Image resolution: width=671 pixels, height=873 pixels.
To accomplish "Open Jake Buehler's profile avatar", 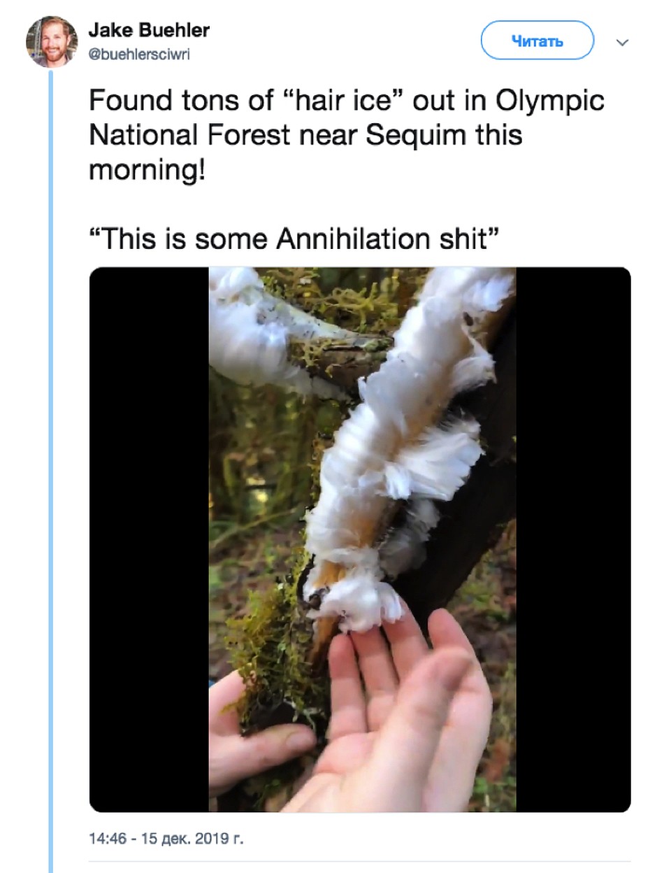I will (51, 42).
